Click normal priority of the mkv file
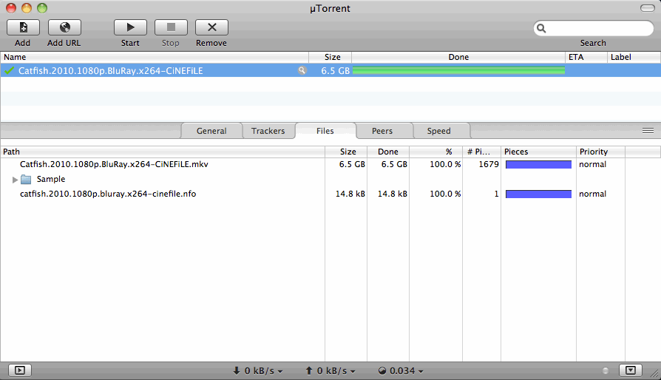661x380 pixels. coord(592,164)
